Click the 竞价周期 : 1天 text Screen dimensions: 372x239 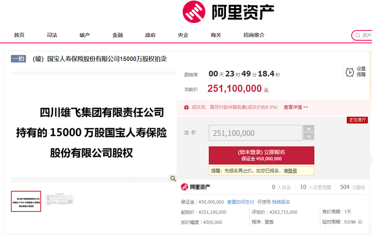pos(337,212)
